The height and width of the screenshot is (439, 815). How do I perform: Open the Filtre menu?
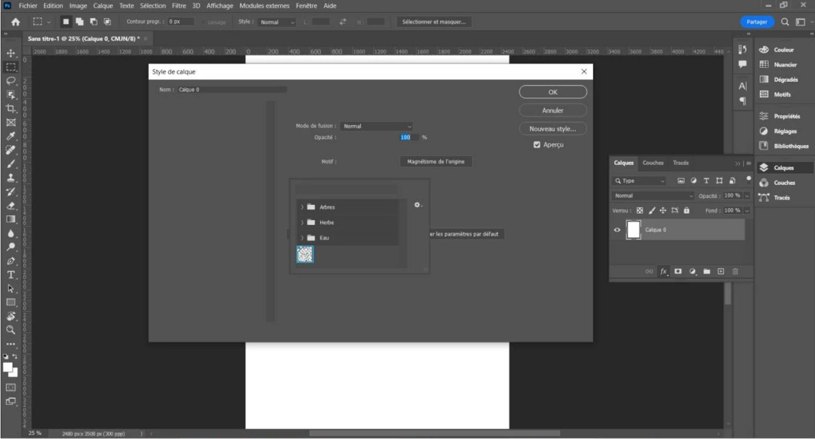click(179, 6)
